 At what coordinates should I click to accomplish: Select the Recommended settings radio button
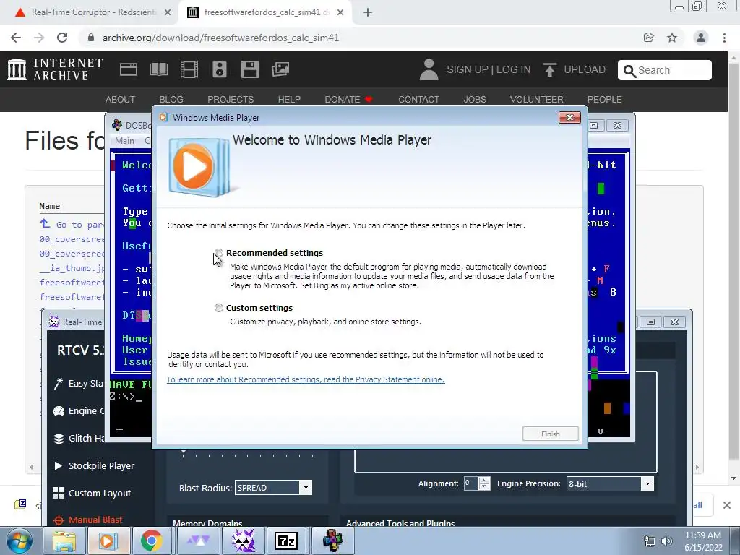point(218,253)
